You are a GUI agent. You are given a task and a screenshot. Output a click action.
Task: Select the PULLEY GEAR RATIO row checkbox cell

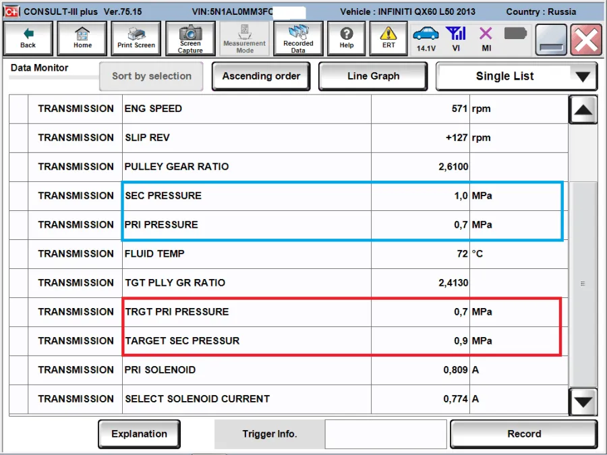pos(19,167)
